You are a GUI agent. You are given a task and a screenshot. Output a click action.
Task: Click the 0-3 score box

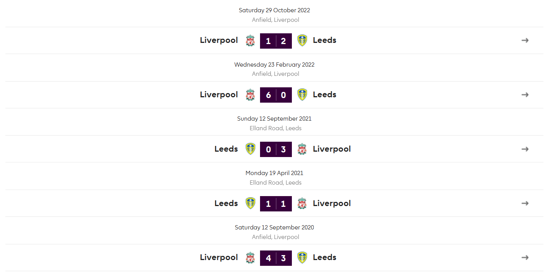coord(276,149)
